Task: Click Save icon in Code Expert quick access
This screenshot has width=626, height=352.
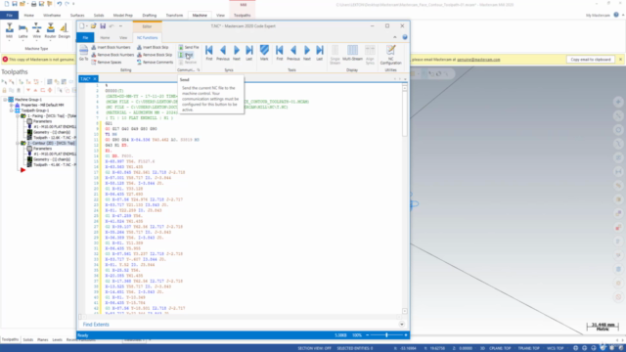Action: click(103, 26)
